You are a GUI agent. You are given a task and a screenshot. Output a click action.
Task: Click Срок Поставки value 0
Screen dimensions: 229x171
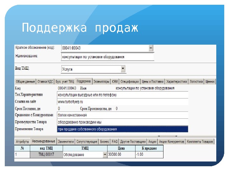59,109
